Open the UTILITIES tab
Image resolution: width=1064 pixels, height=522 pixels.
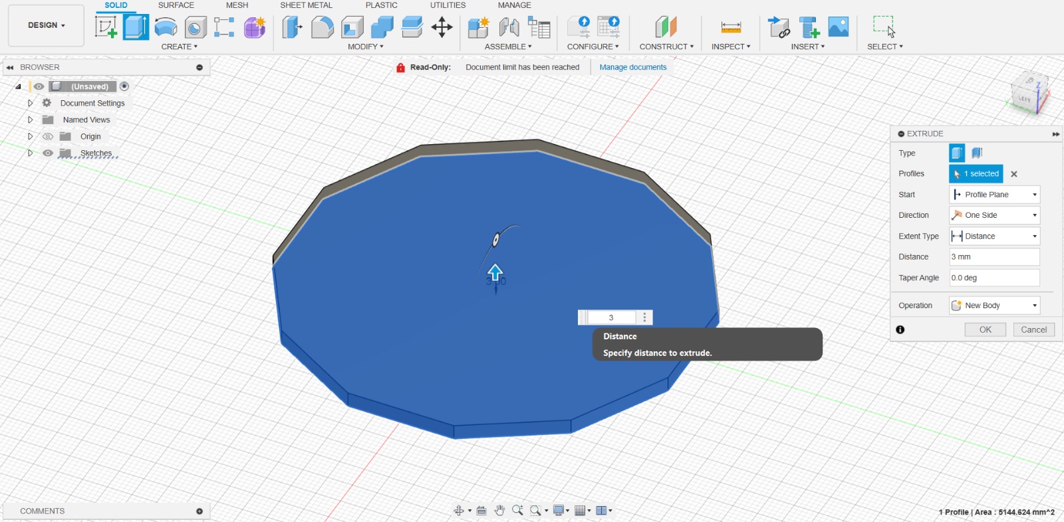pos(448,5)
